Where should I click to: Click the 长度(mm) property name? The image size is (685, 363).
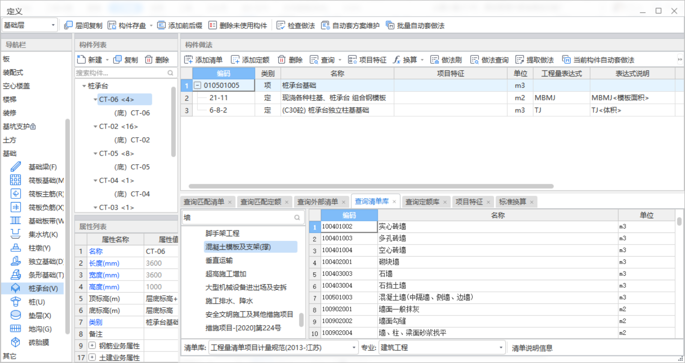tap(104, 263)
